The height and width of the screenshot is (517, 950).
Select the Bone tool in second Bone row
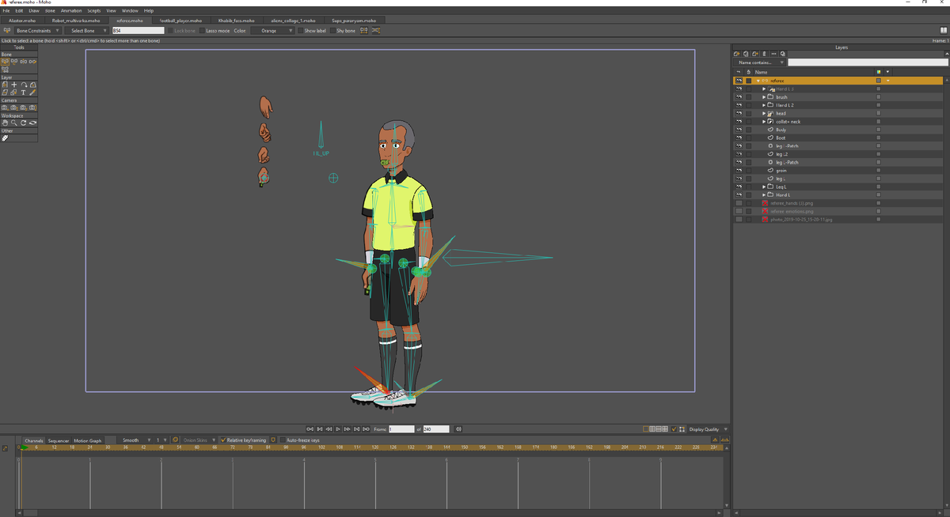tap(5, 70)
